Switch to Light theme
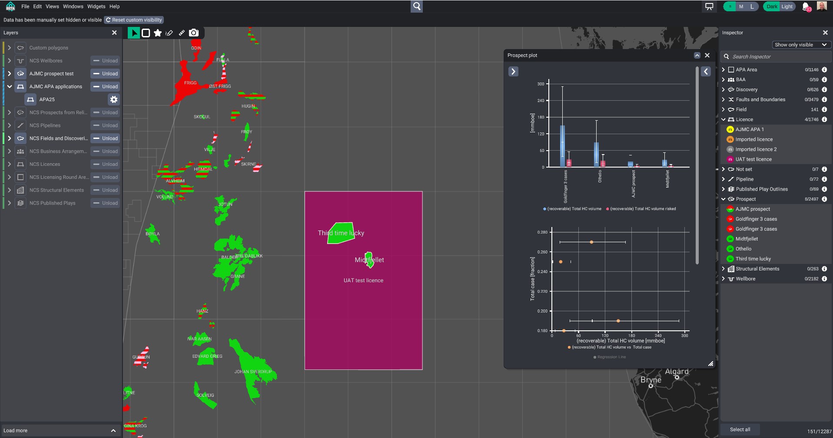 pyautogui.click(x=787, y=7)
